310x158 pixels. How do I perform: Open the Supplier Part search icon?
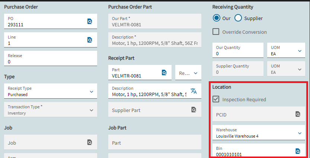[194, 110]
